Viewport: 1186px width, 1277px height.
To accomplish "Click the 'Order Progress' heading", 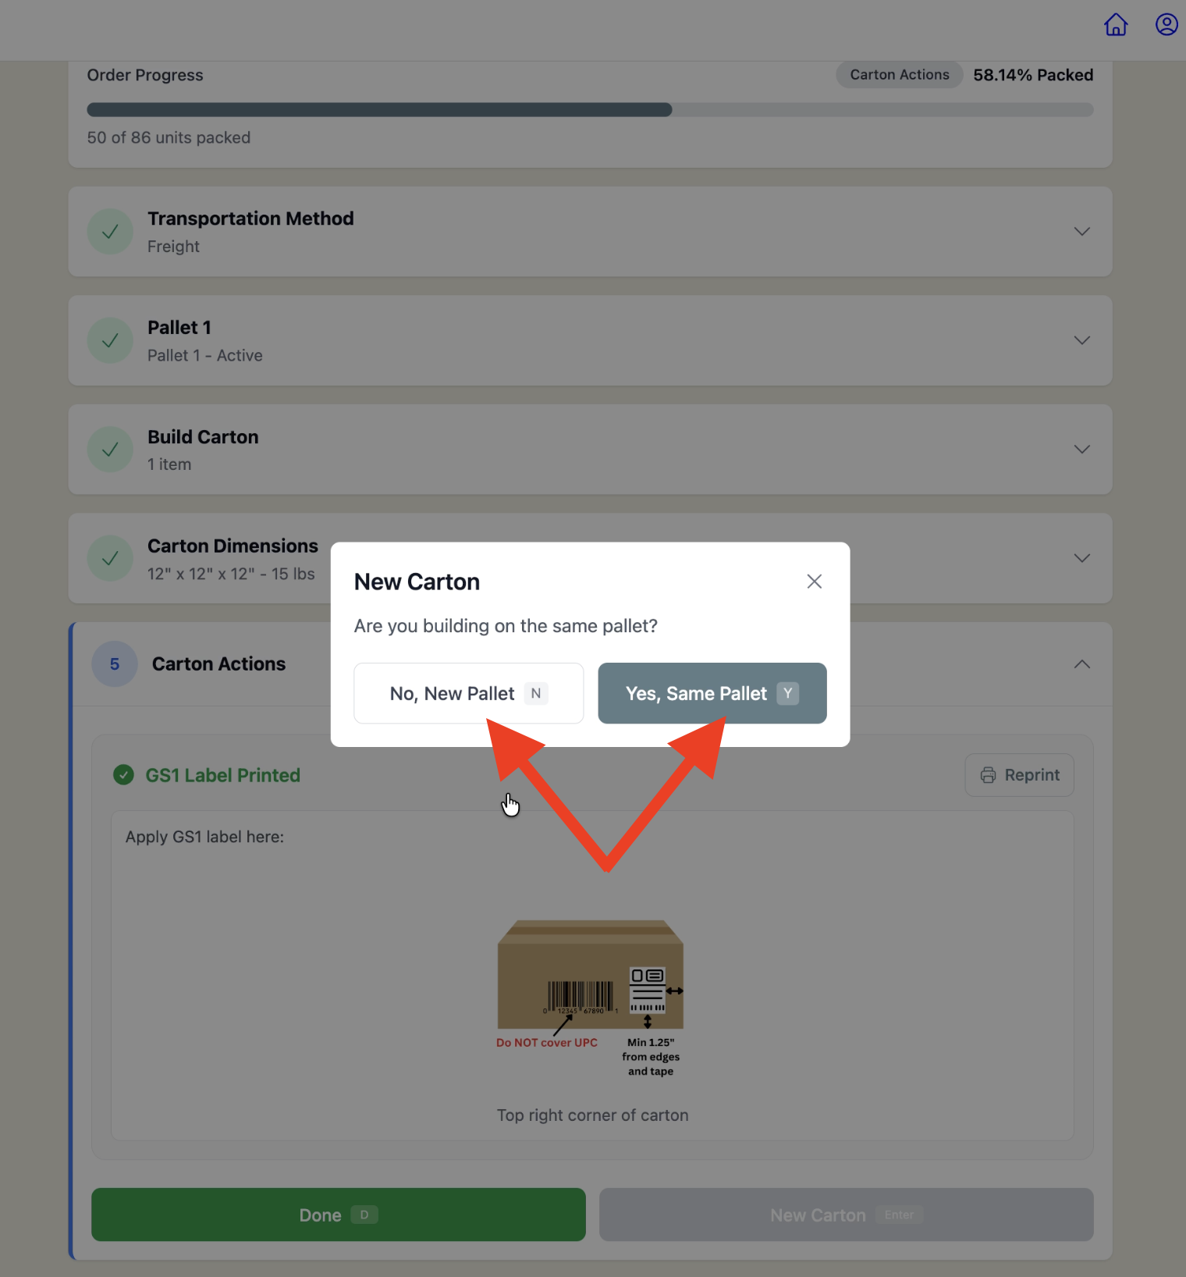I will [145, 75].
